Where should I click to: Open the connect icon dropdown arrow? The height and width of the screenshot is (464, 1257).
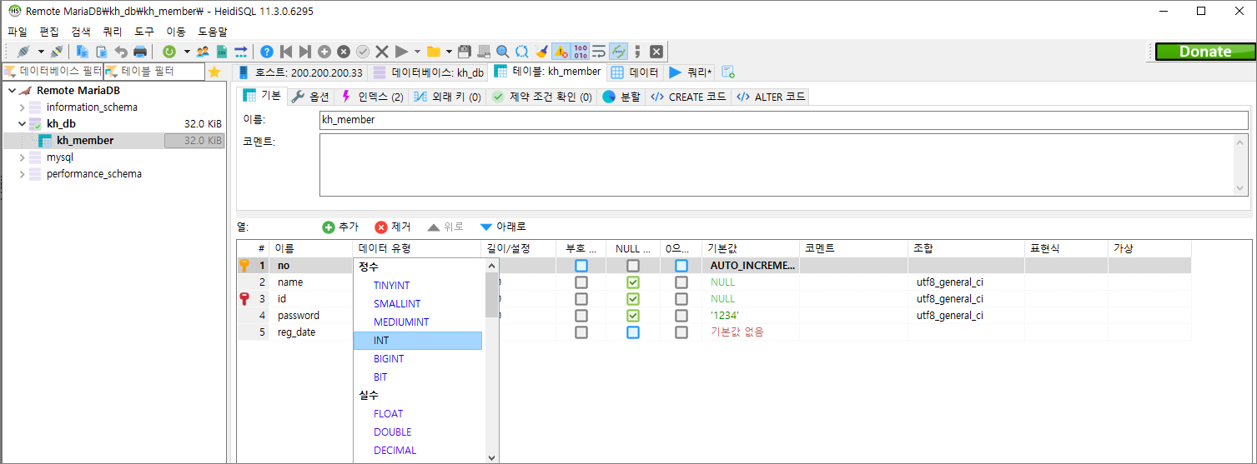pos(41,52)
